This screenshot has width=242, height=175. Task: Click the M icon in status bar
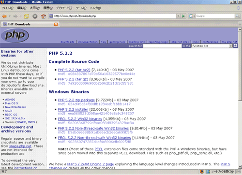tap(239, 172)
